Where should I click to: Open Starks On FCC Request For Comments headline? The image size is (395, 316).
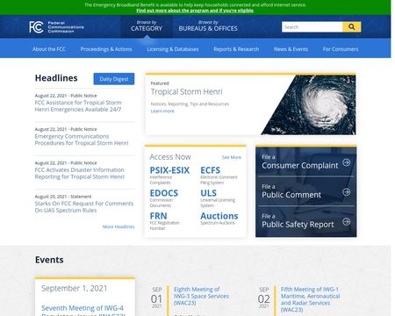point(84,207)
